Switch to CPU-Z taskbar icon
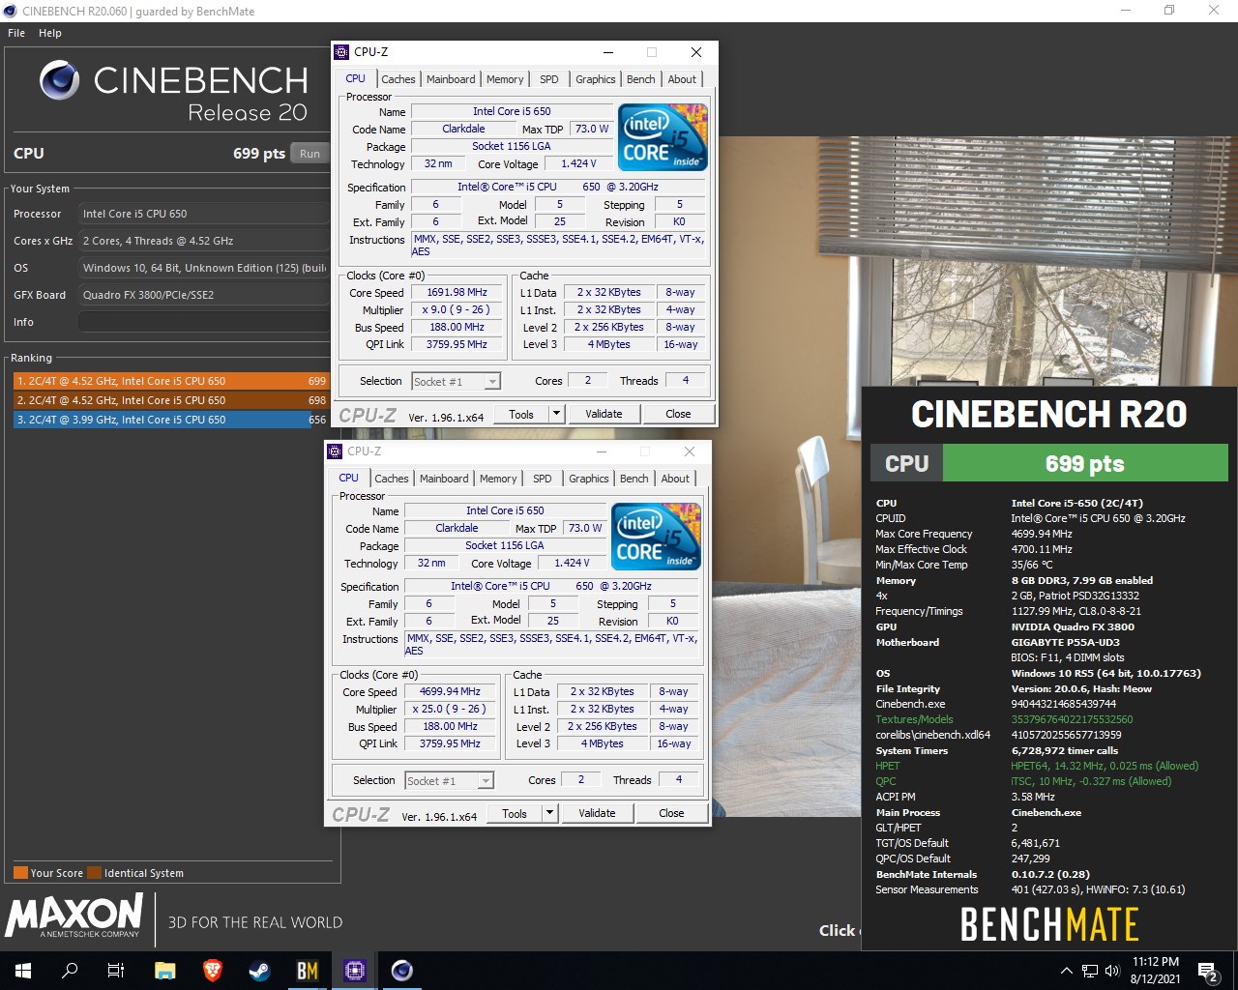The height and width of the screenshot is (990, 1238). coord(355,971)
